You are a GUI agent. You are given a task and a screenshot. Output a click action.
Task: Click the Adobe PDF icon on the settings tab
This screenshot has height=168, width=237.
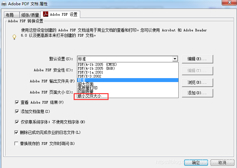46,14
